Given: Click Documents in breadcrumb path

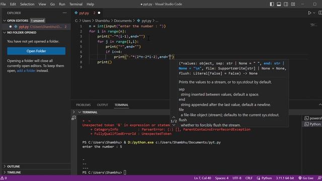Looking at the screenshot, I should [x=123, y=21].
